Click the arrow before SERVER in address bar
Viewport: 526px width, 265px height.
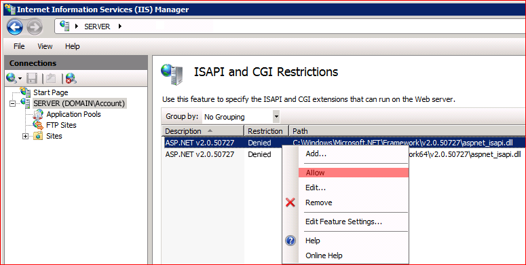(77, 26)
